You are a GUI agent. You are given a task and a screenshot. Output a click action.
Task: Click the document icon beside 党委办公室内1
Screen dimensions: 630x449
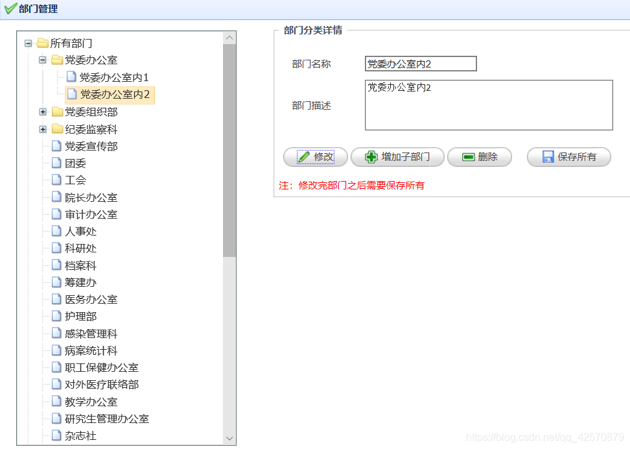tap(71, 77)
